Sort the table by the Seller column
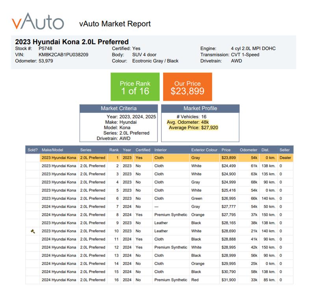315x287 pixels. (284, 150)
